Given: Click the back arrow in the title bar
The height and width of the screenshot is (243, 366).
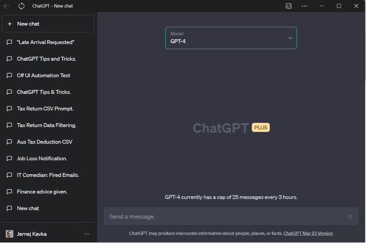Looking at the screenshot, I should point(6,6).
